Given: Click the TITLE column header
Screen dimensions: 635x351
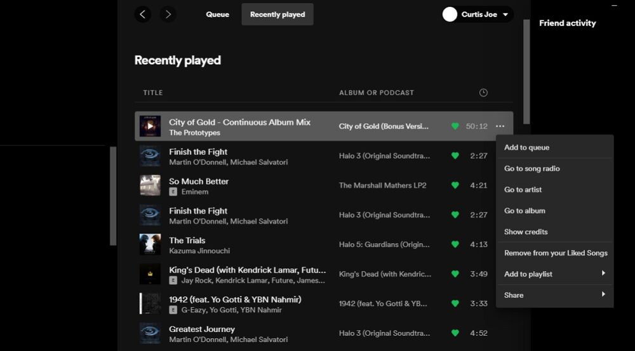Looking at the screenshot, I should point(153,93).
